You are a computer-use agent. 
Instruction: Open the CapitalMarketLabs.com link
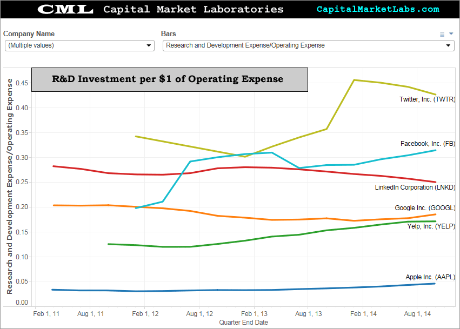tap(378, 9)
